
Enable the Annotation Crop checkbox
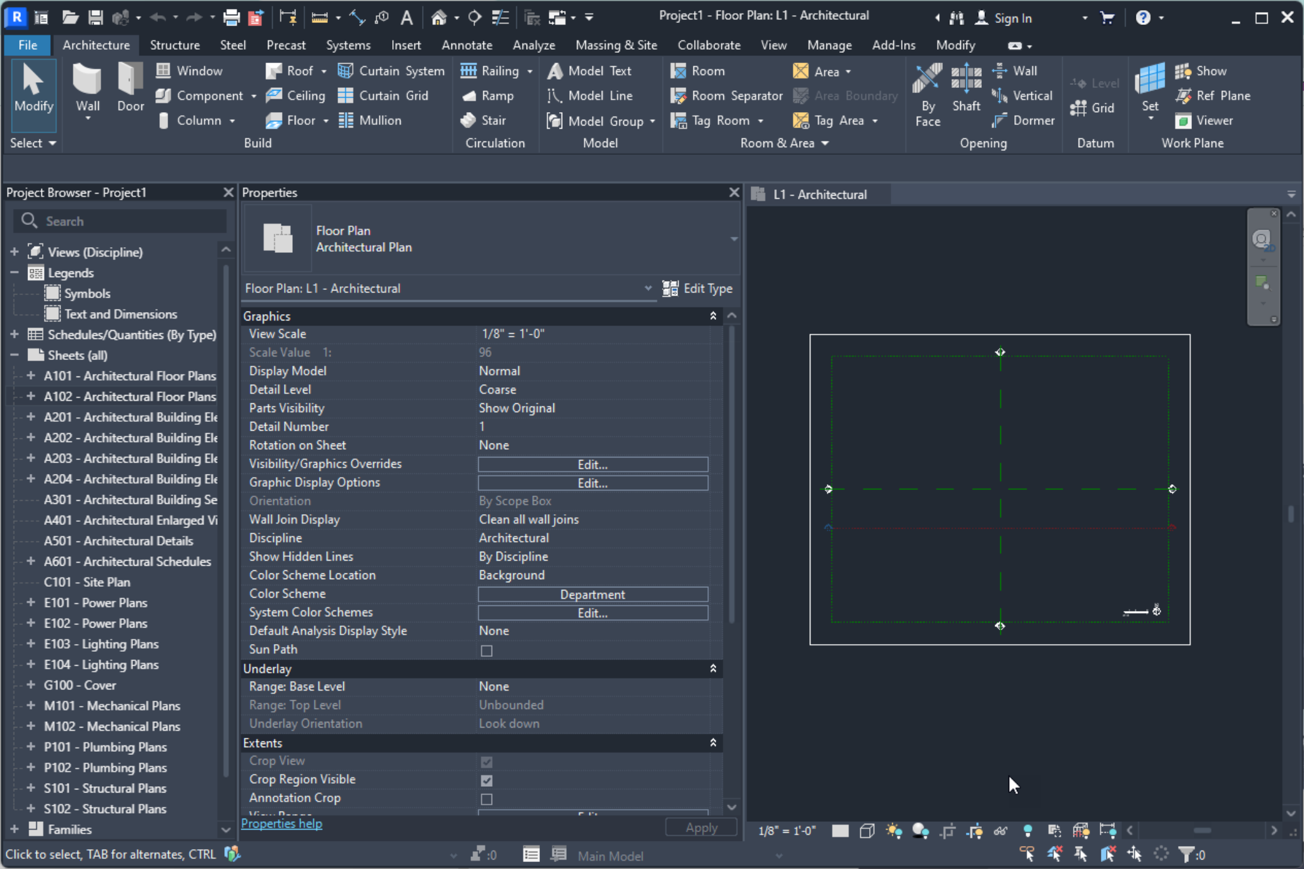coord(486,798)
